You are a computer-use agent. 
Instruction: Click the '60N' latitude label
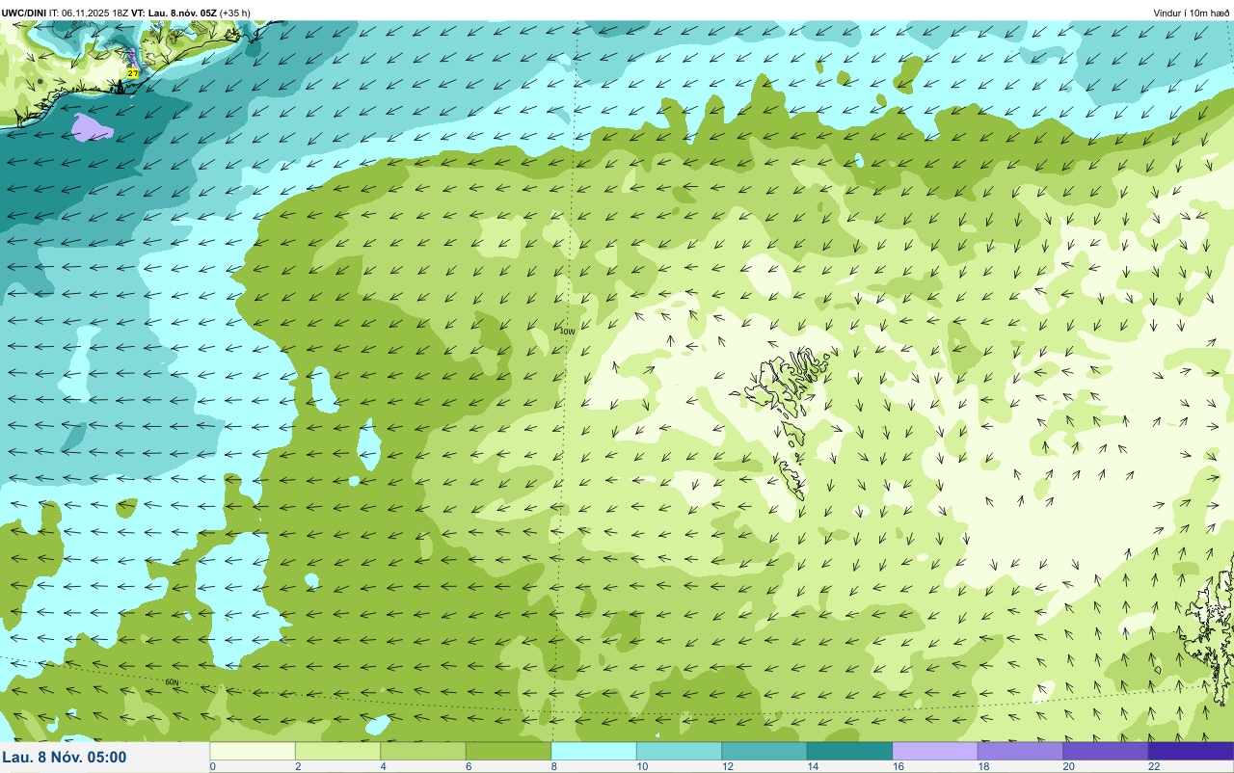(x=172, y=682)
